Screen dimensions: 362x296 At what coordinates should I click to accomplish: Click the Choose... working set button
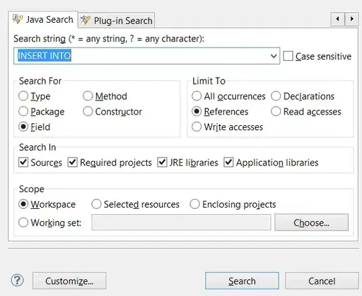(312, 222)
